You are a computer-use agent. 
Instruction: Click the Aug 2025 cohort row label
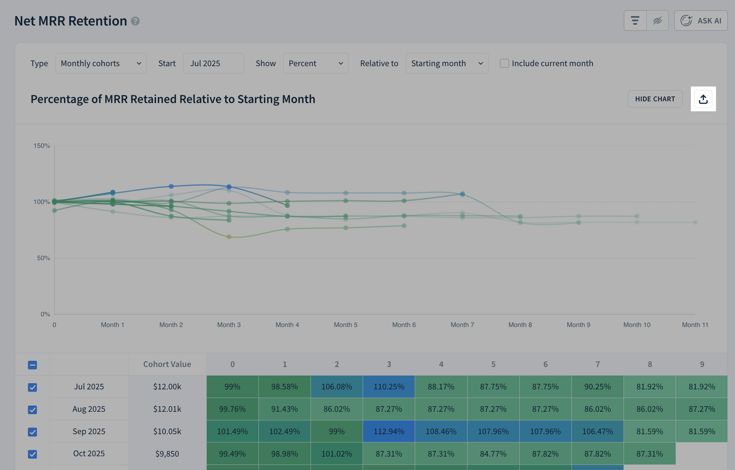[89, 409]
